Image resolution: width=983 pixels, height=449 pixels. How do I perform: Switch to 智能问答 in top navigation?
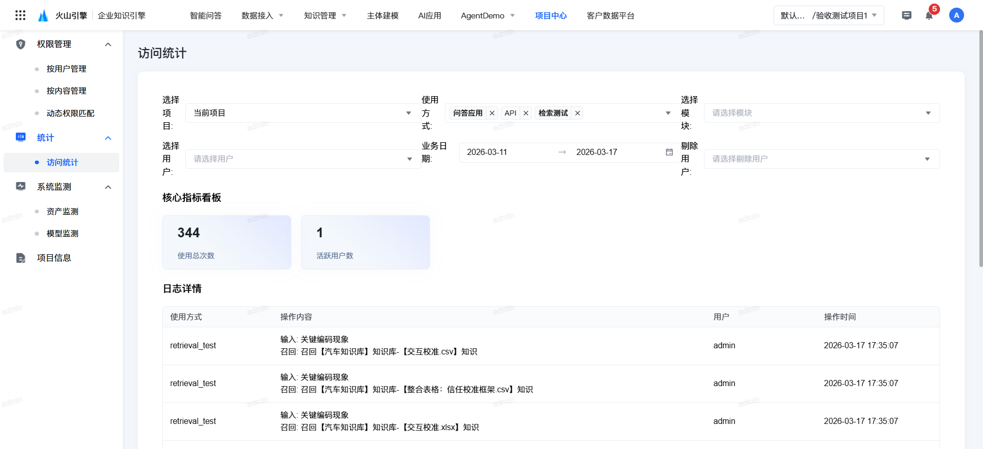205,16
